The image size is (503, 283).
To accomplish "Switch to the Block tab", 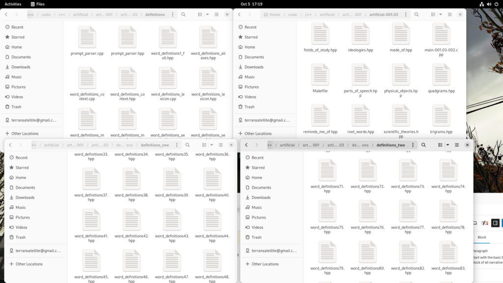I will [482, 237].
